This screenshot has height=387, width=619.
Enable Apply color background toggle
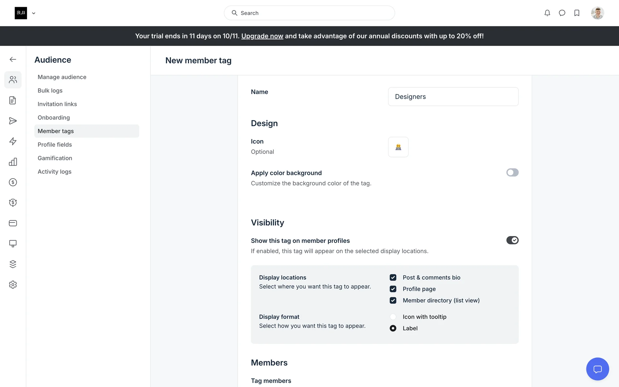click(512, 173)
